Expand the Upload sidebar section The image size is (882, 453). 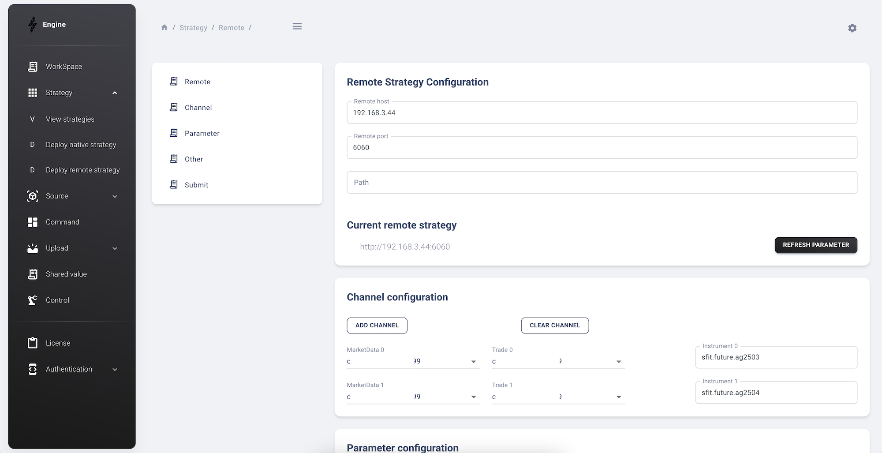tap(115, 248)
